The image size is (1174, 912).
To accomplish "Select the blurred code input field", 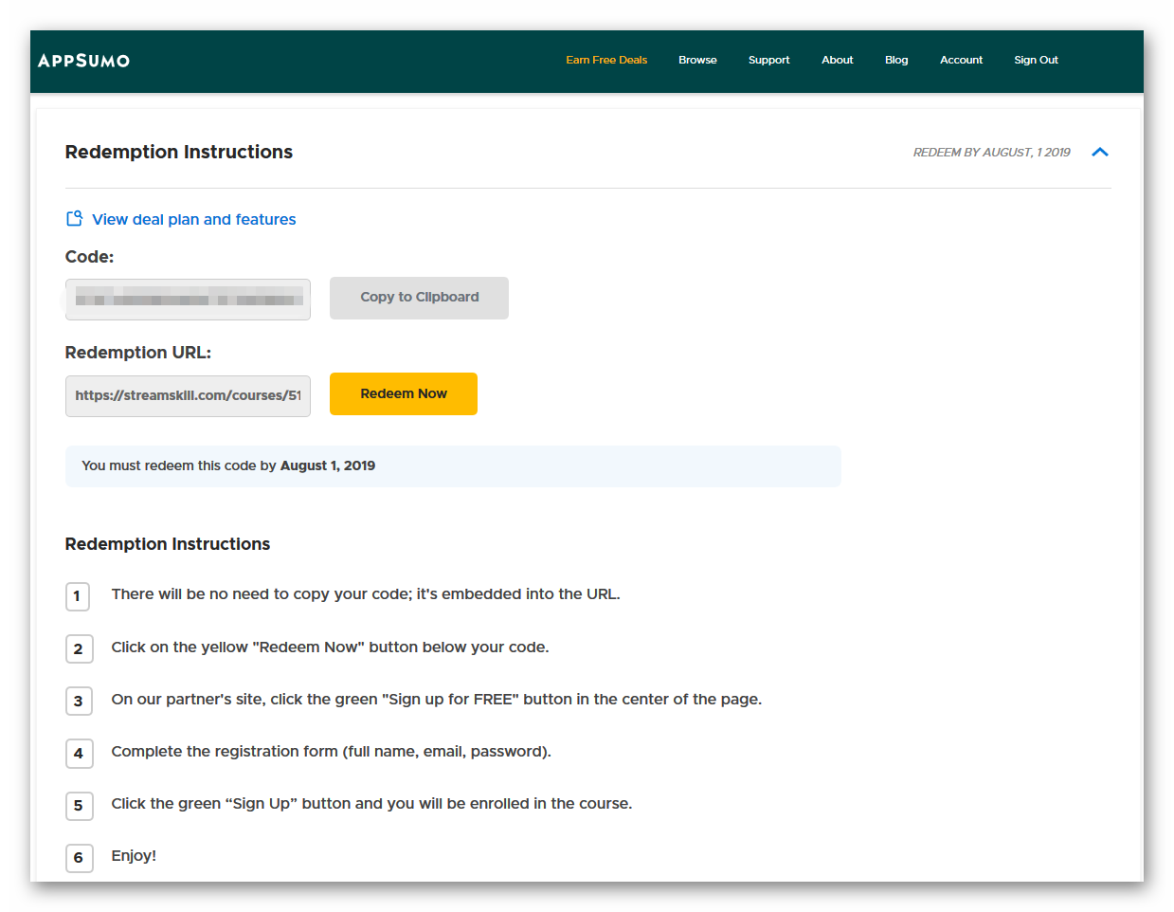I will tap(188, 298).
